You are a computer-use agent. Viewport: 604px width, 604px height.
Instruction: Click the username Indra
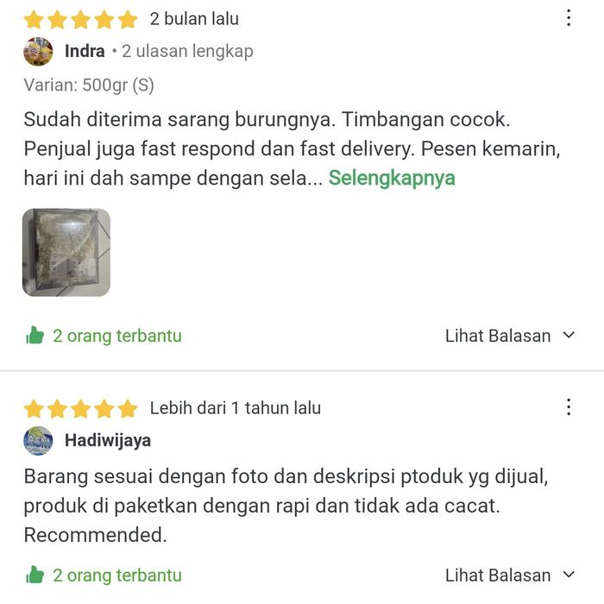[x=85, y=51]
